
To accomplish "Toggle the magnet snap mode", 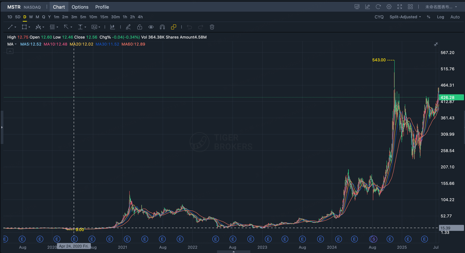I will (x=162, y=27).
